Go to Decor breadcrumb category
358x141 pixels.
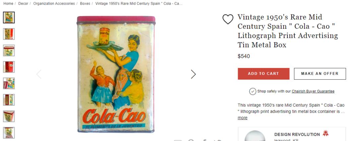pyautogui.click(x=23, y=4)
